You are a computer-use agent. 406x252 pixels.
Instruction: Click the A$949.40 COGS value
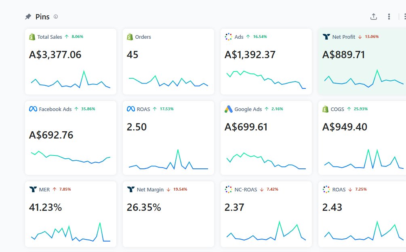(x=345, y=127)
